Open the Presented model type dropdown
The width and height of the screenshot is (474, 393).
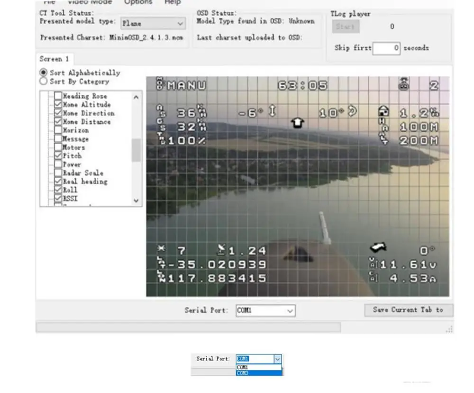click(x=153, y=24)
